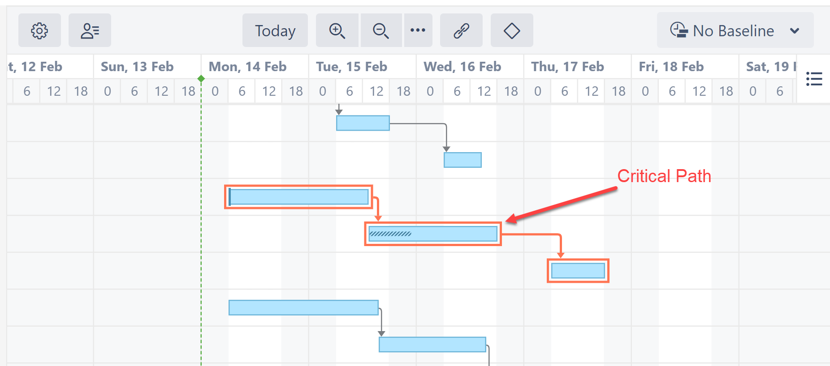830x366 pixels.
Task: Open the more options ellipsis menu
Action: tap(418, 30)
